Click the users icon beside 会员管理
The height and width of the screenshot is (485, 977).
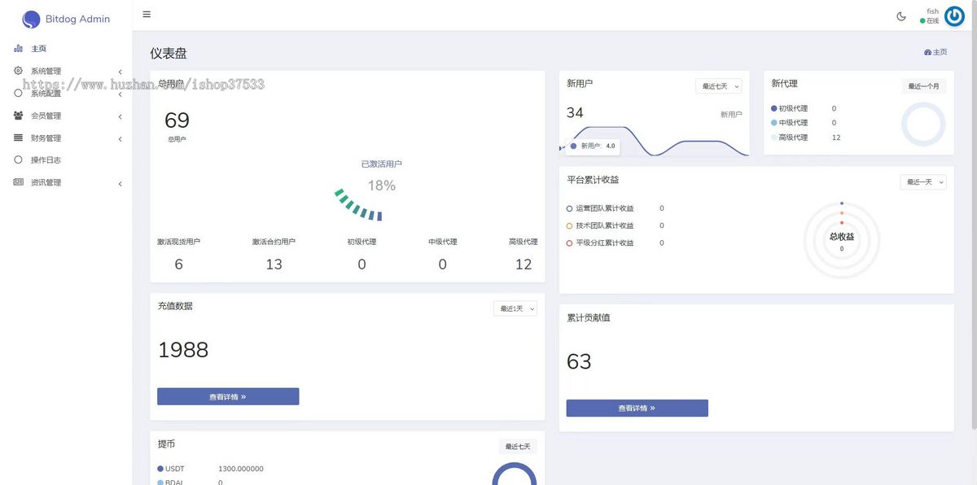coord(18,116)
